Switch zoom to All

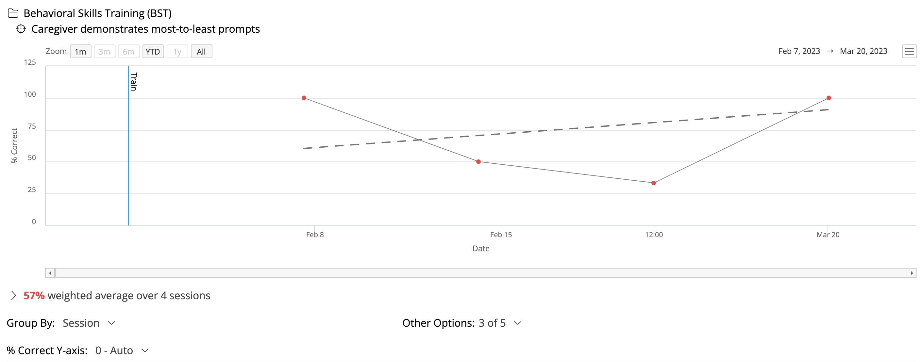click(x=201, y=51)
